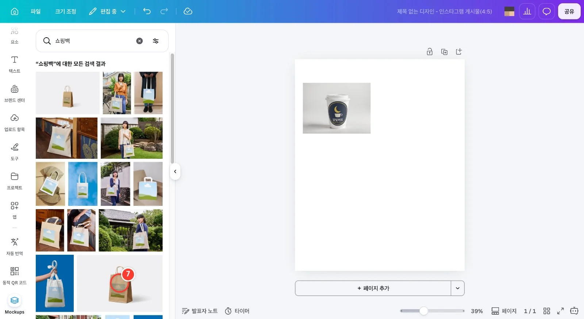Clear the 쇼핑백 search text
Screen dimensions: 584x319
tap(139, 41)
